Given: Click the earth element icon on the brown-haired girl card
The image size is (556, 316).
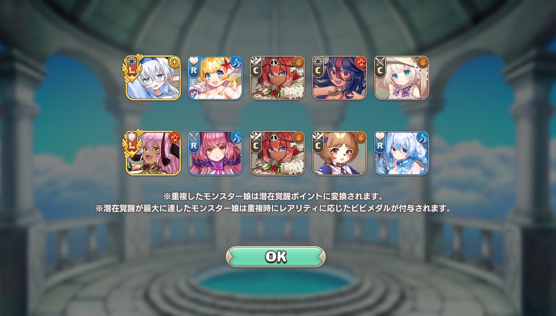Looking at the screenshot, I should 361,138.
